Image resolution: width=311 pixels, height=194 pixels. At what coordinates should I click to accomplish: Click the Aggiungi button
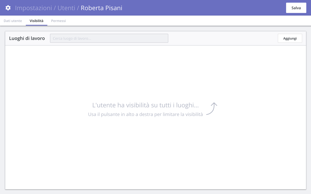[x=290, y=38]
